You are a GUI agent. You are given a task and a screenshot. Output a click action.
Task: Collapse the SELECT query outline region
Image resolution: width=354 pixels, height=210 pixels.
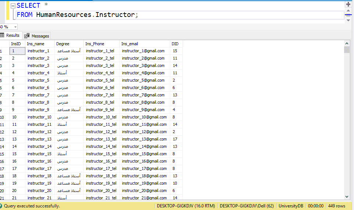[x=13, y=6]
